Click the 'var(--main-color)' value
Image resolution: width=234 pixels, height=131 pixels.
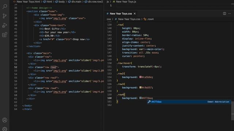pos(151,49)
